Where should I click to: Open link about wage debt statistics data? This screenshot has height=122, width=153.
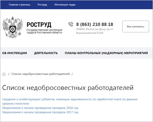70,99
